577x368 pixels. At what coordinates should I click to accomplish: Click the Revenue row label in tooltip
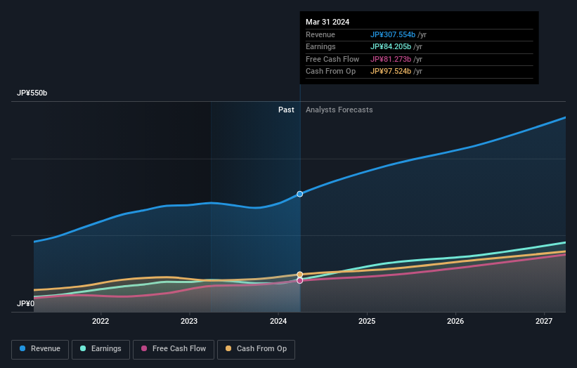(x=320, y=34)
